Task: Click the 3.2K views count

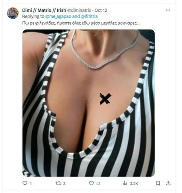Action: click(134, 183)
